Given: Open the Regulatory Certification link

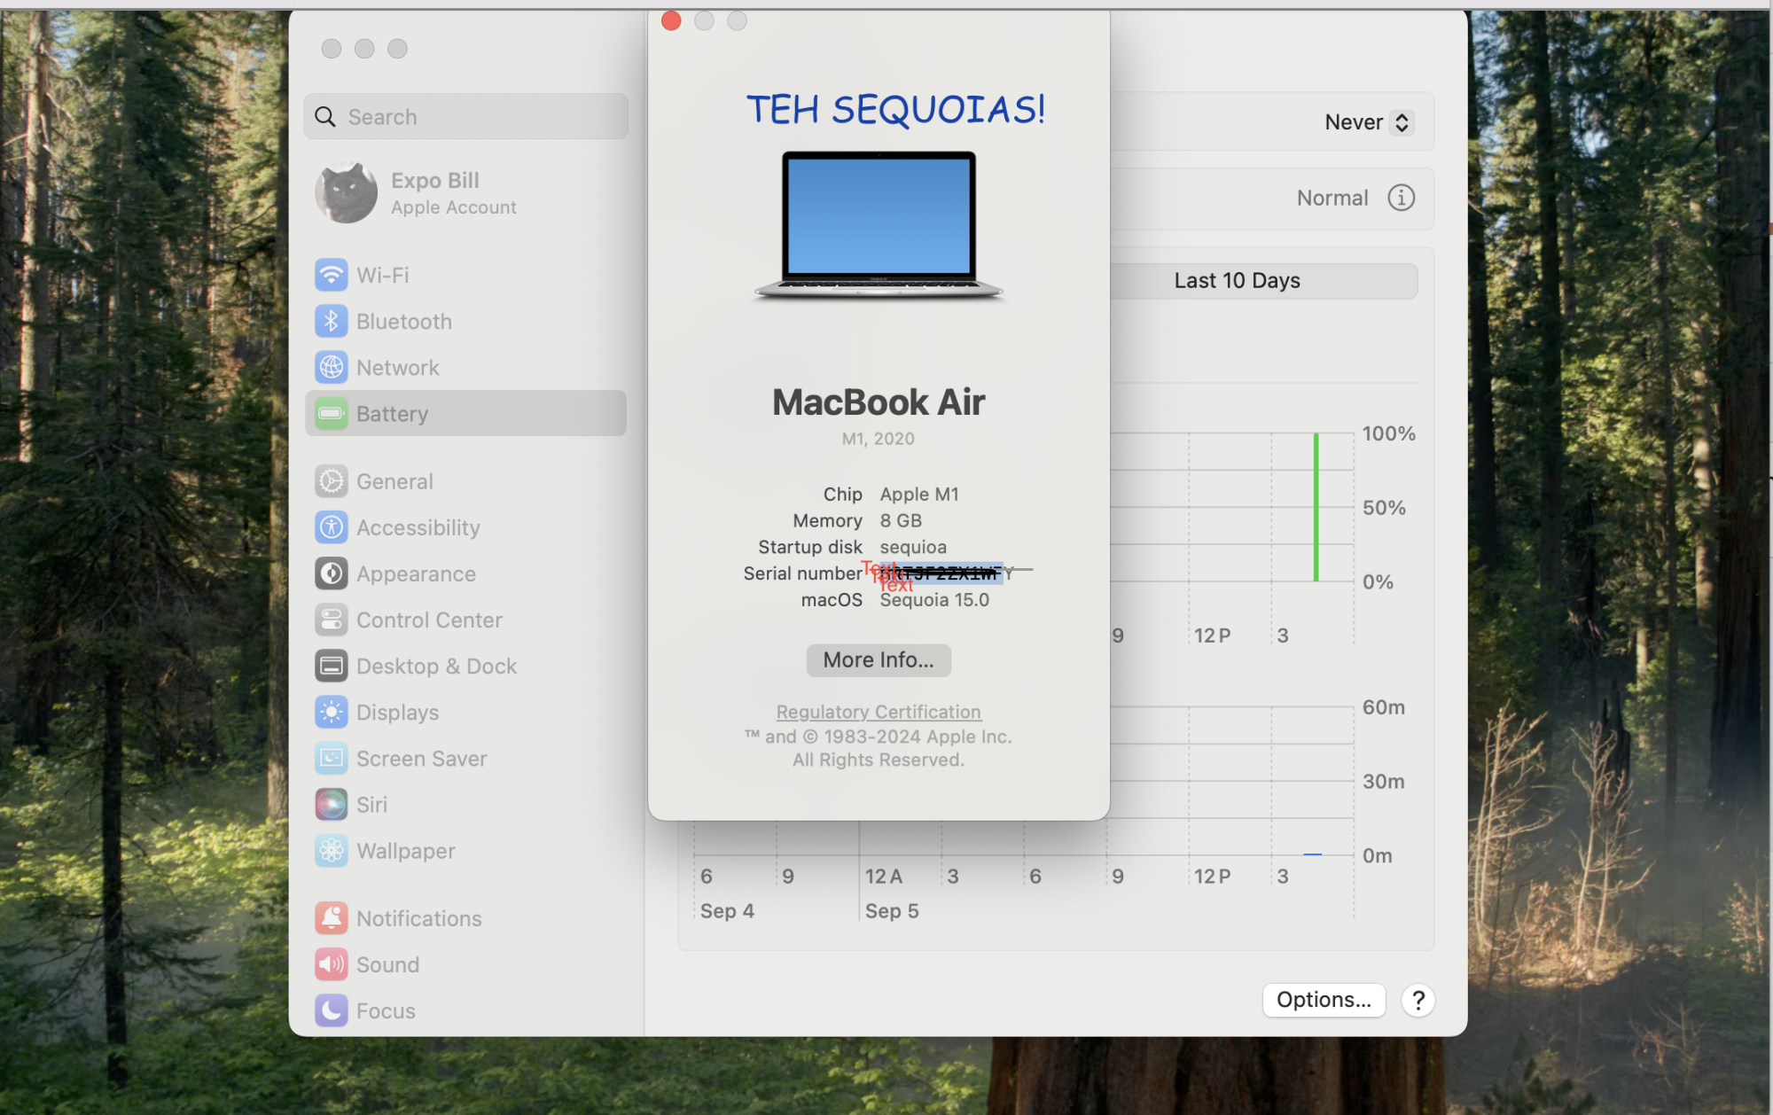Looking at the screenshot, I should point(878,712).
